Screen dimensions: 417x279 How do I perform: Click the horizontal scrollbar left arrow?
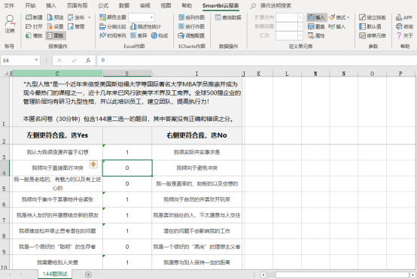pyautogui.click(x=263, y=274)
